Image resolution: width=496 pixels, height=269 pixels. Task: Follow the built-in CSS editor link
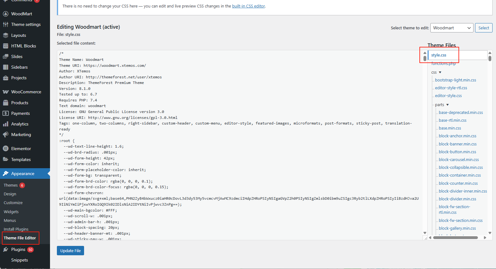click(248, 6)
